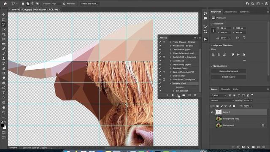This screenshot has width=270, height=152.
Task: Switch to the Paths tab
Action: [x=236, y=89]
